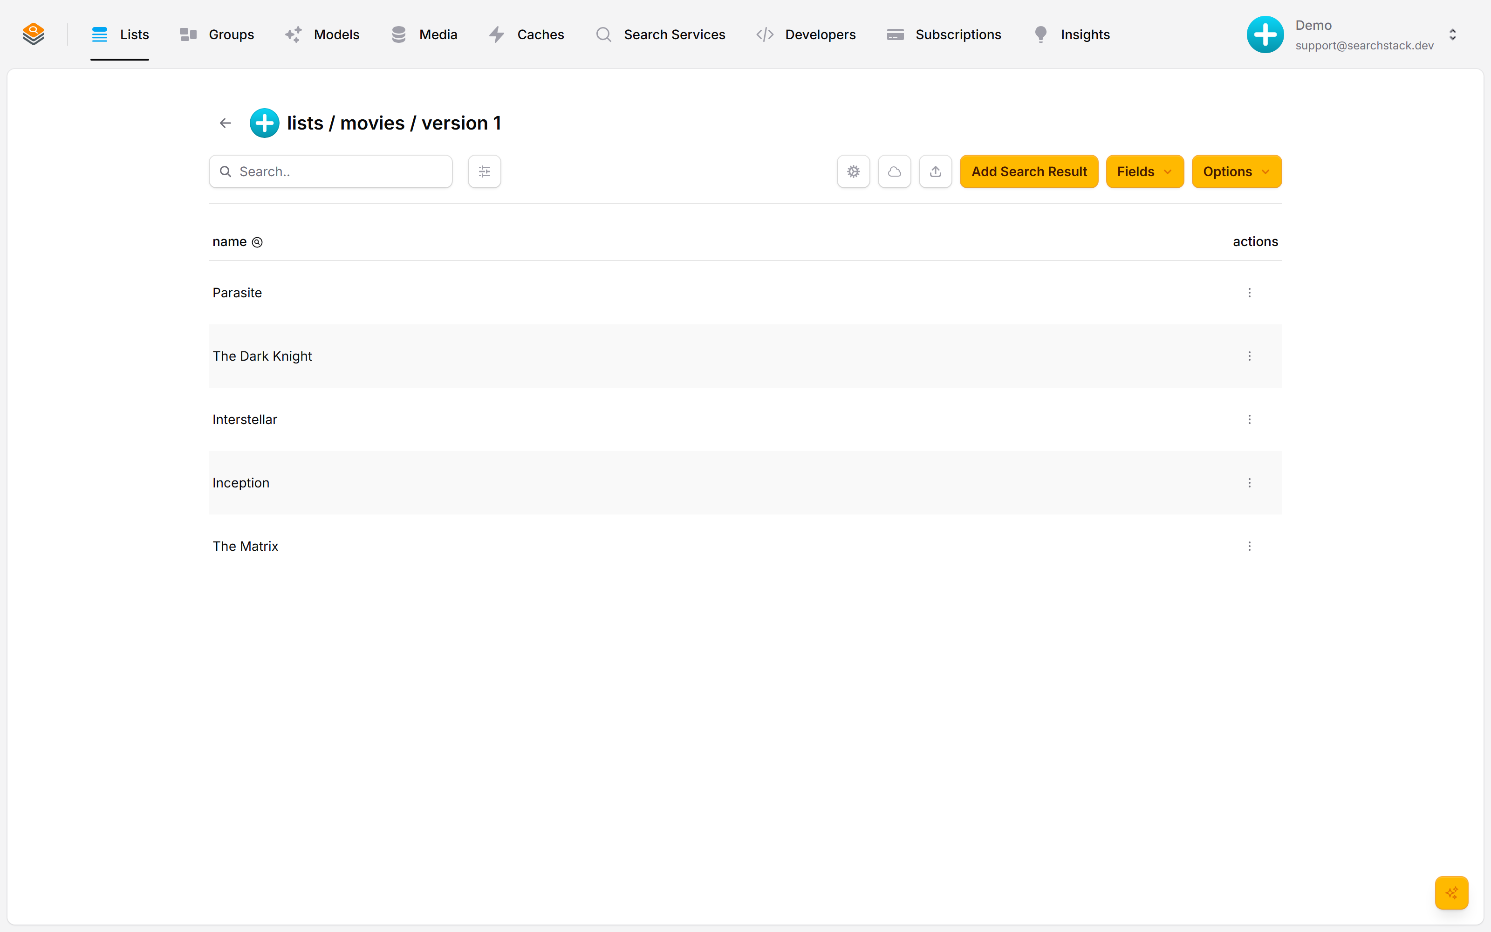This screenshot has width=1491, height=932.
Task: Expand the Options dropdown
Action: point(1237,171)
